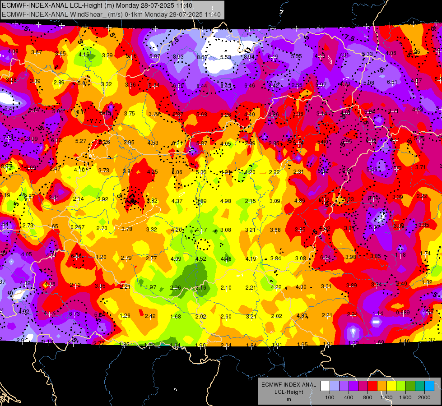The image size is (442, 406).
Task: Click the map value 1.20
Action: coord(101,257)
